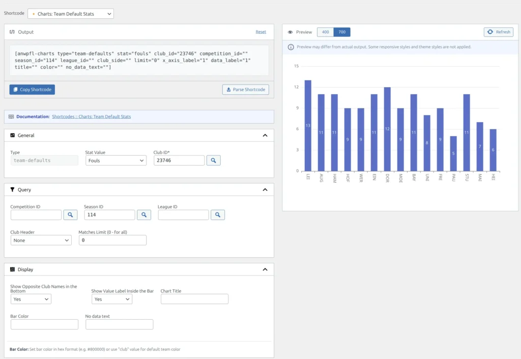Open Show Value Label Inside Bar dropdown

[111, 299]
